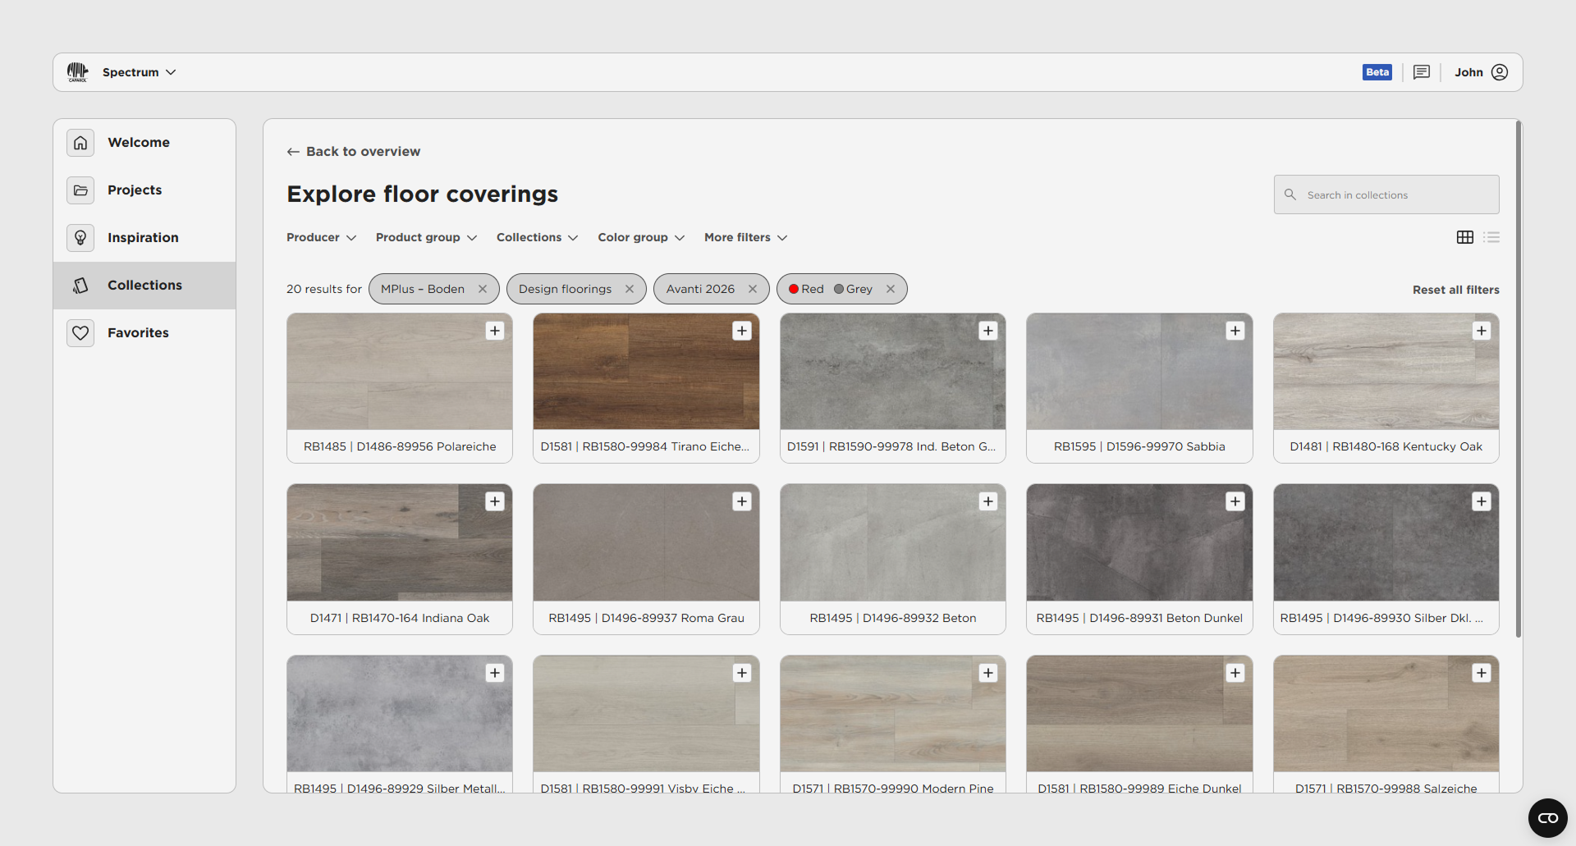Click Reset all filters

[1455, 290]
